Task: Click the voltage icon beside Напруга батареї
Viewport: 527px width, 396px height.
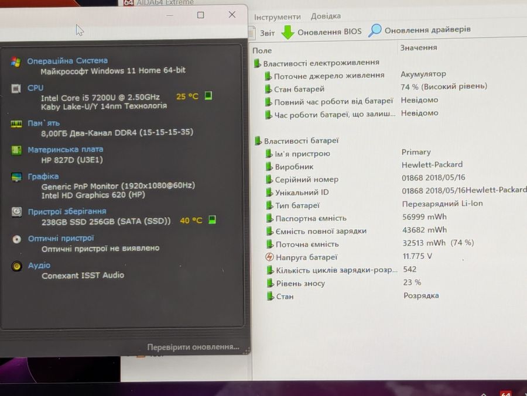Action: 269,257
